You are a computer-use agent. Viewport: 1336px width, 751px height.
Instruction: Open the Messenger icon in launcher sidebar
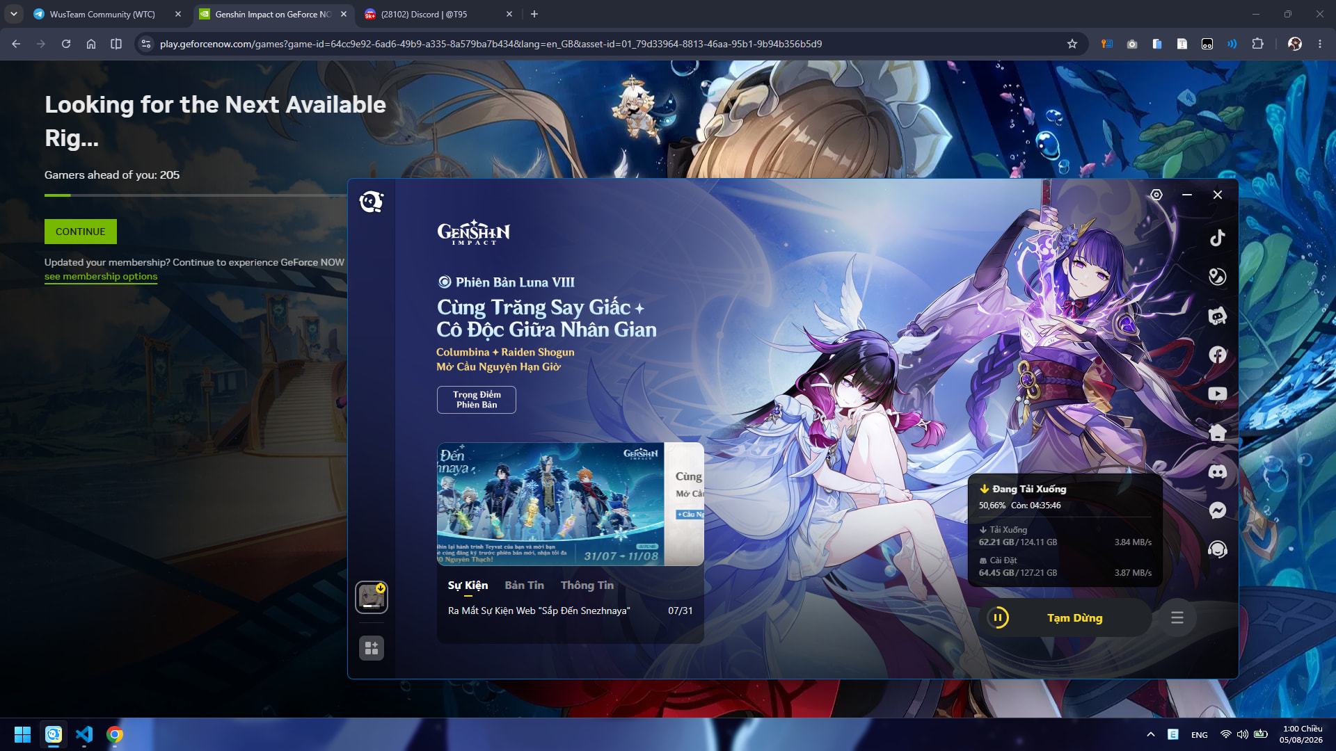[x=1217, y=510]
